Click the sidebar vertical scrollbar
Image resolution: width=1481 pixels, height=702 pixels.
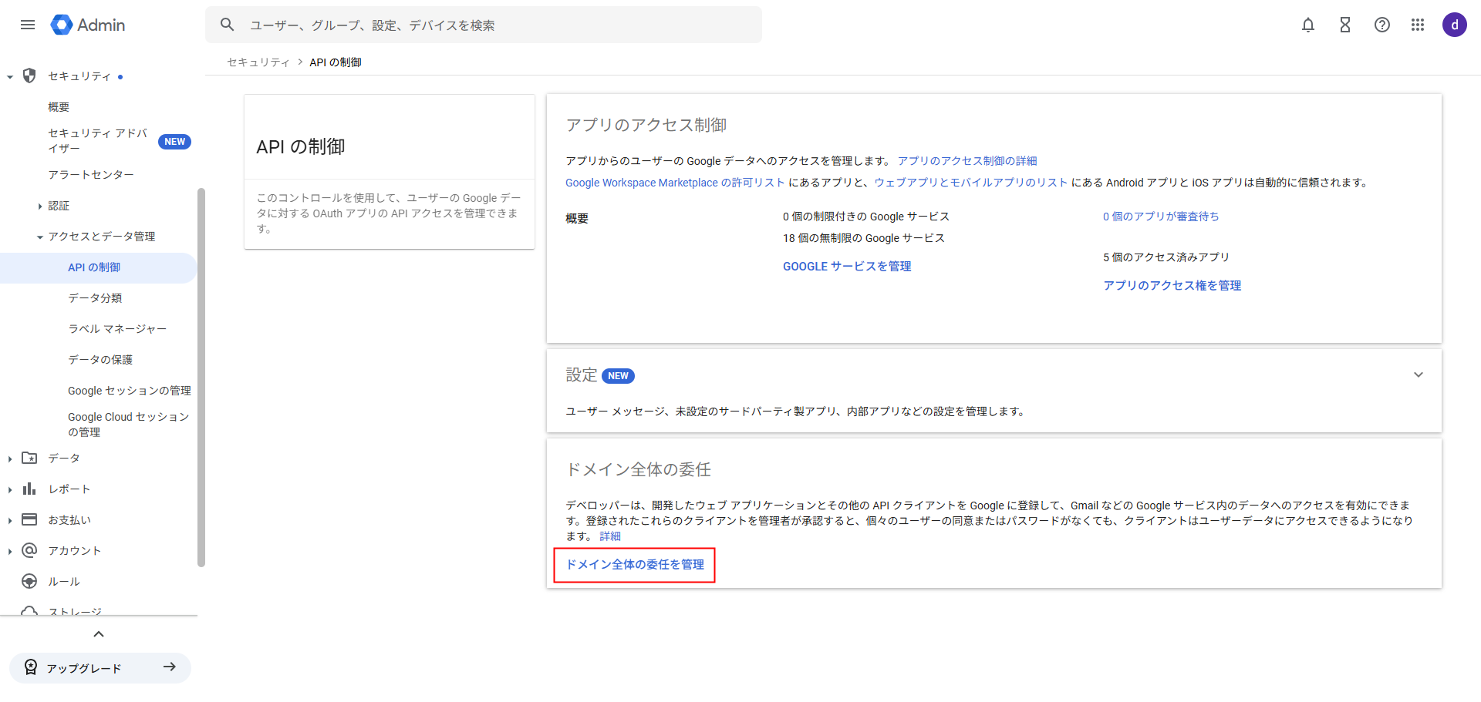pyautogui.click(x=201, y=378)
